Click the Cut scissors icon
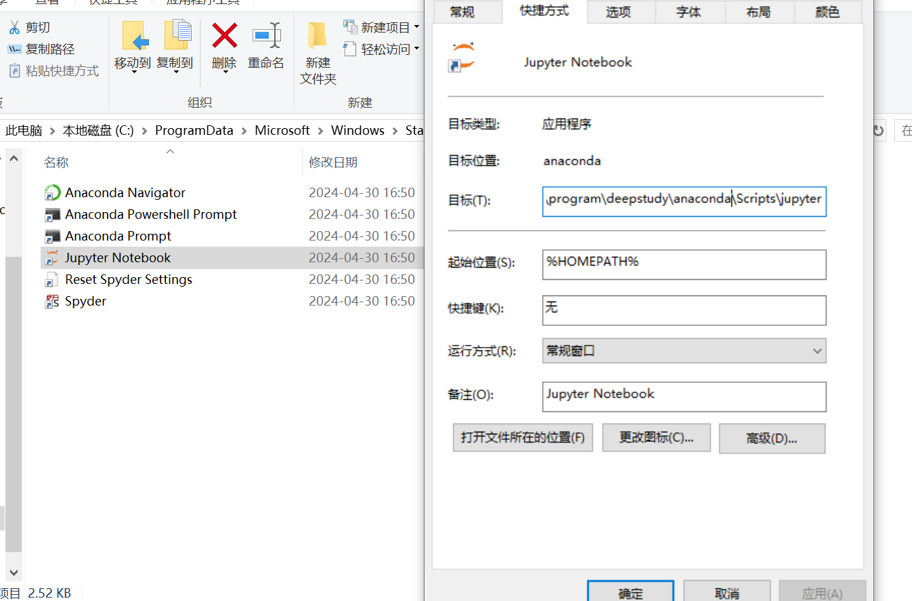 click(x=14, y=28)
